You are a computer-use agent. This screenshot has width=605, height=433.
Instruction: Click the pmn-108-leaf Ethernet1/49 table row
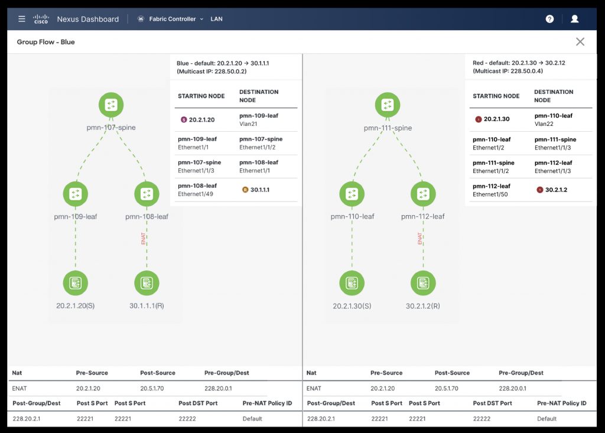[x=236, y=190]
